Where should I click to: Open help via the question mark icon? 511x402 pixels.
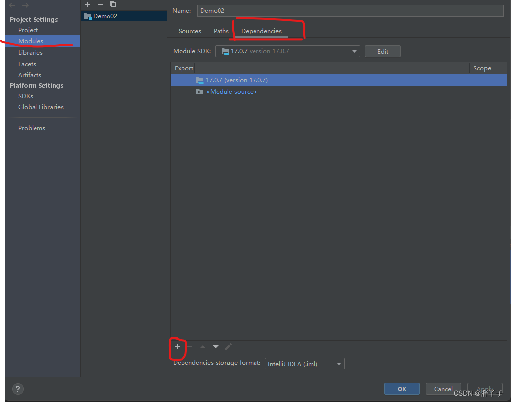click(18, 389)
